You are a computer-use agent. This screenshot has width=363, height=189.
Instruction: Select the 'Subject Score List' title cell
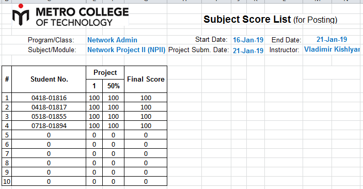(x=270, y=20)
